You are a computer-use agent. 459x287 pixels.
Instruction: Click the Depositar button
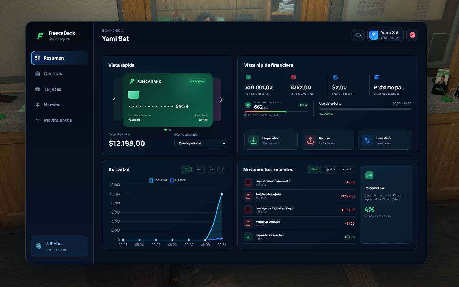[x=271, y=140]
